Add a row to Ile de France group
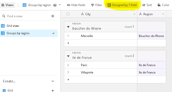This screenshot has width=172, height=92. tap(68, 80)
